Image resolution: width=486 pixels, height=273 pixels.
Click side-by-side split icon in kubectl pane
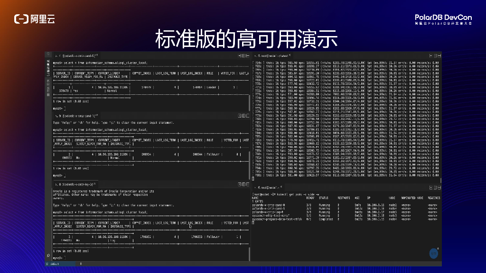click(x=435, y=188)
